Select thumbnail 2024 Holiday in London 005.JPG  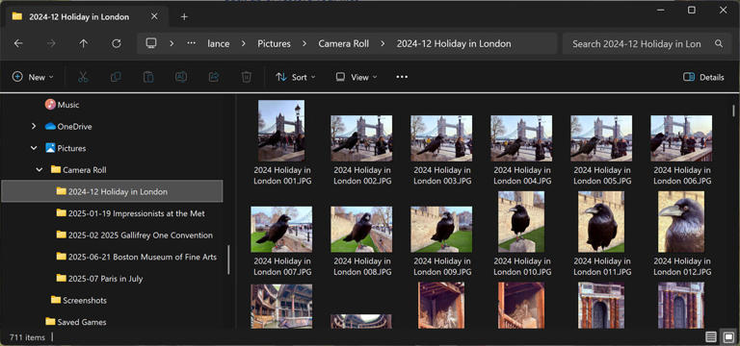[601, 138]
